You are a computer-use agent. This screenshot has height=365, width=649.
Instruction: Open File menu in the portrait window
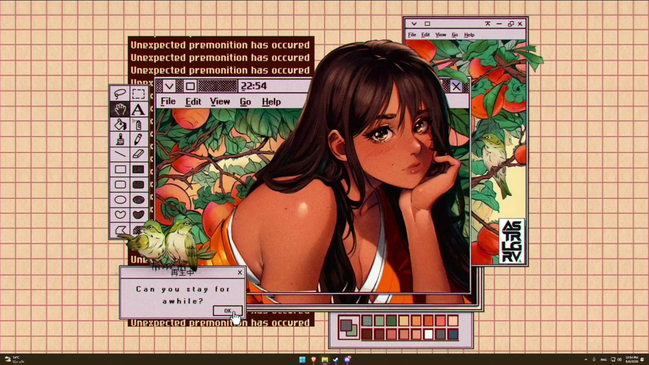pyautogui.click(x=168, y=102)
